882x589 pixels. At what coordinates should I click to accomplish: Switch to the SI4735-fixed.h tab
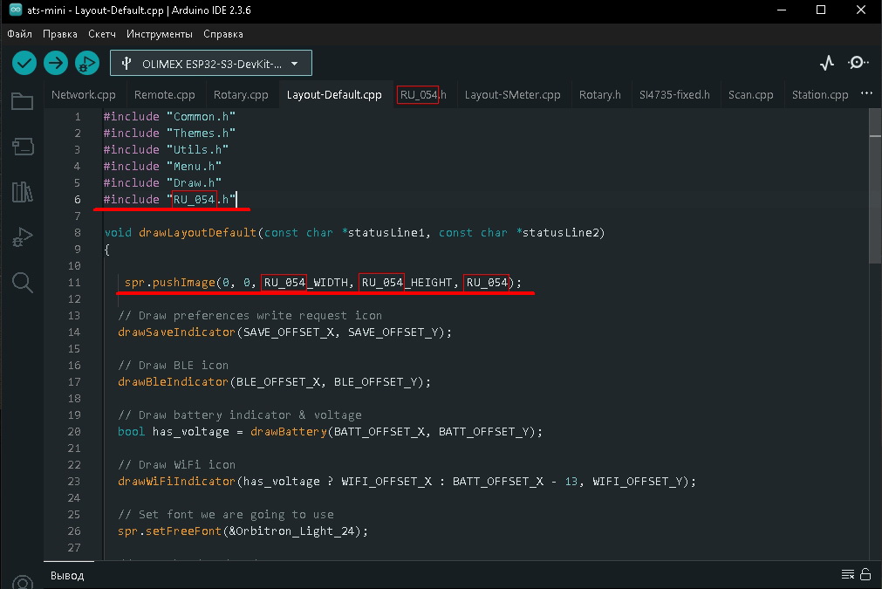pos(674,94)
